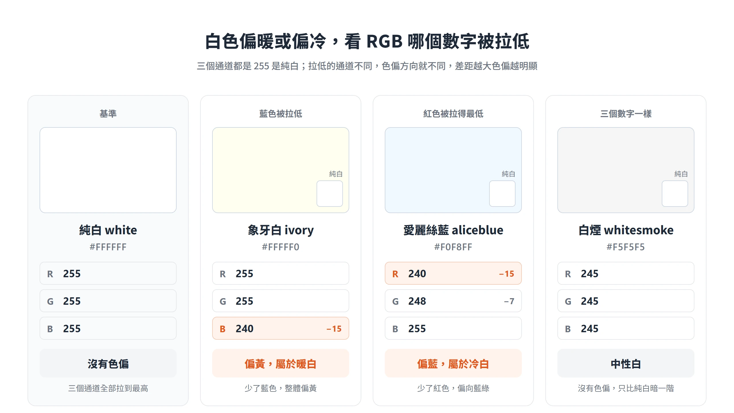The height and width of the screenshot is (413, 734).
Task: Click the pure white #FFFFFF color swatch
Action: 108,170
